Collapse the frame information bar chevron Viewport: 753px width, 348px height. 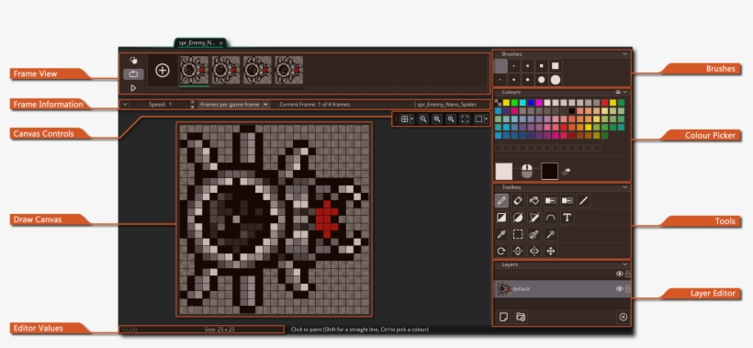tap(124, 104)
